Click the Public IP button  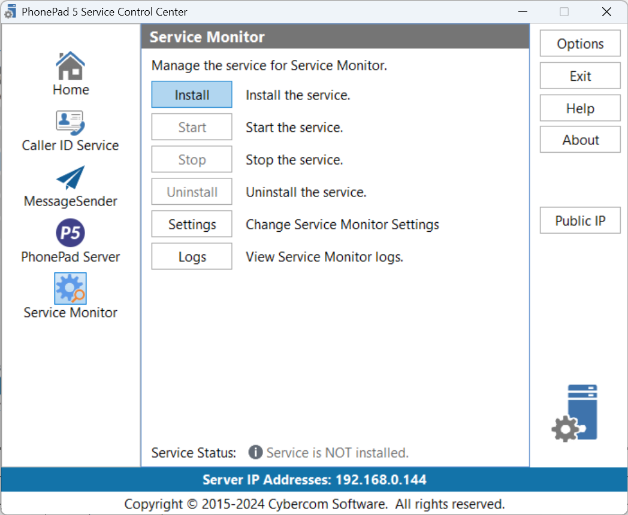[580, 220]
